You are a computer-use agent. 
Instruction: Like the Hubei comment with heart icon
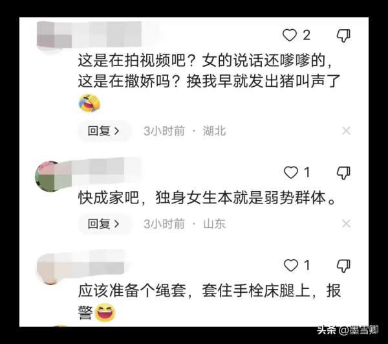[x=290, y=35]
